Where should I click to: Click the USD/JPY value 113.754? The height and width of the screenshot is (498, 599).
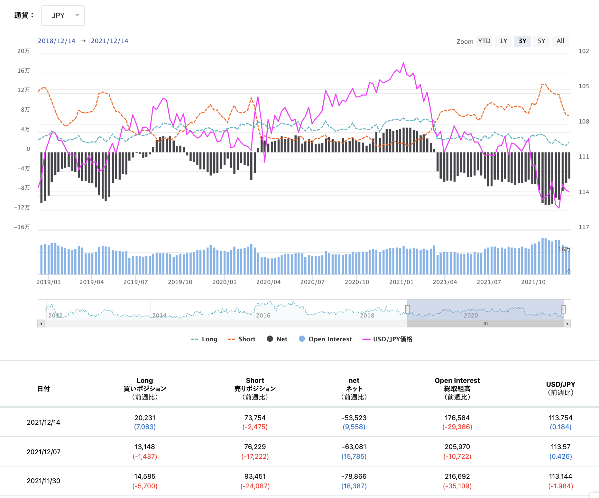point(560,418)
